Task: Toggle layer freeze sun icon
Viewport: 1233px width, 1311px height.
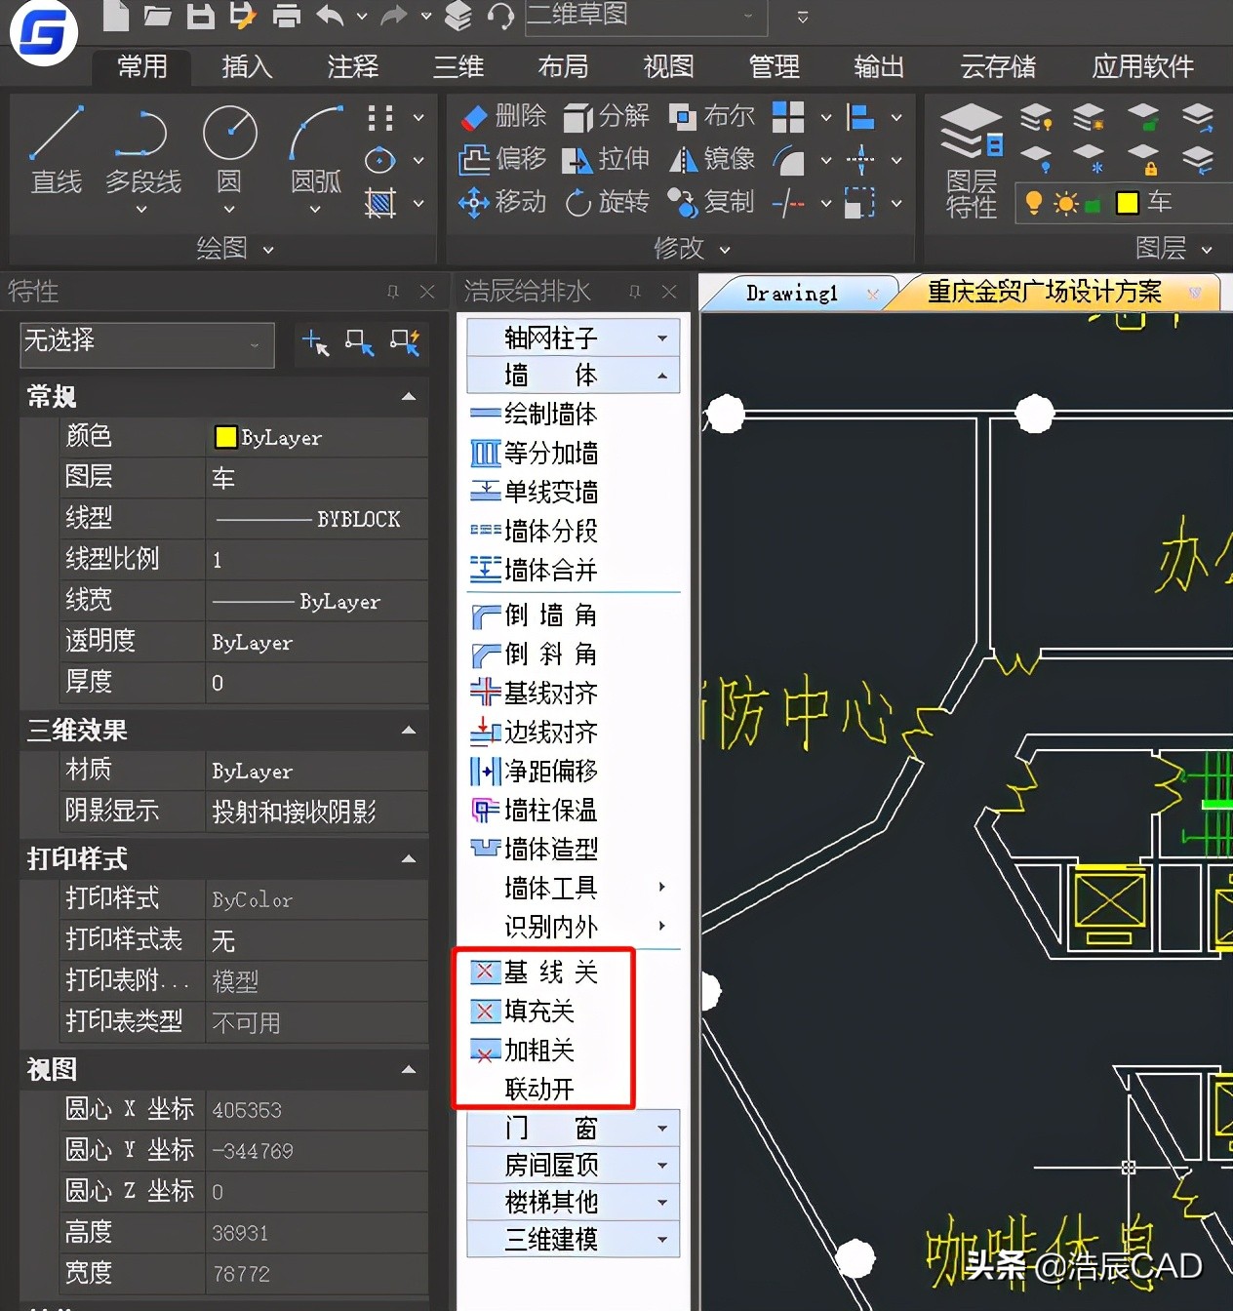Action: coord(1065,203)
